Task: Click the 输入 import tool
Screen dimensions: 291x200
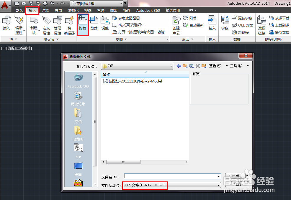Action: tap(212, 23)
